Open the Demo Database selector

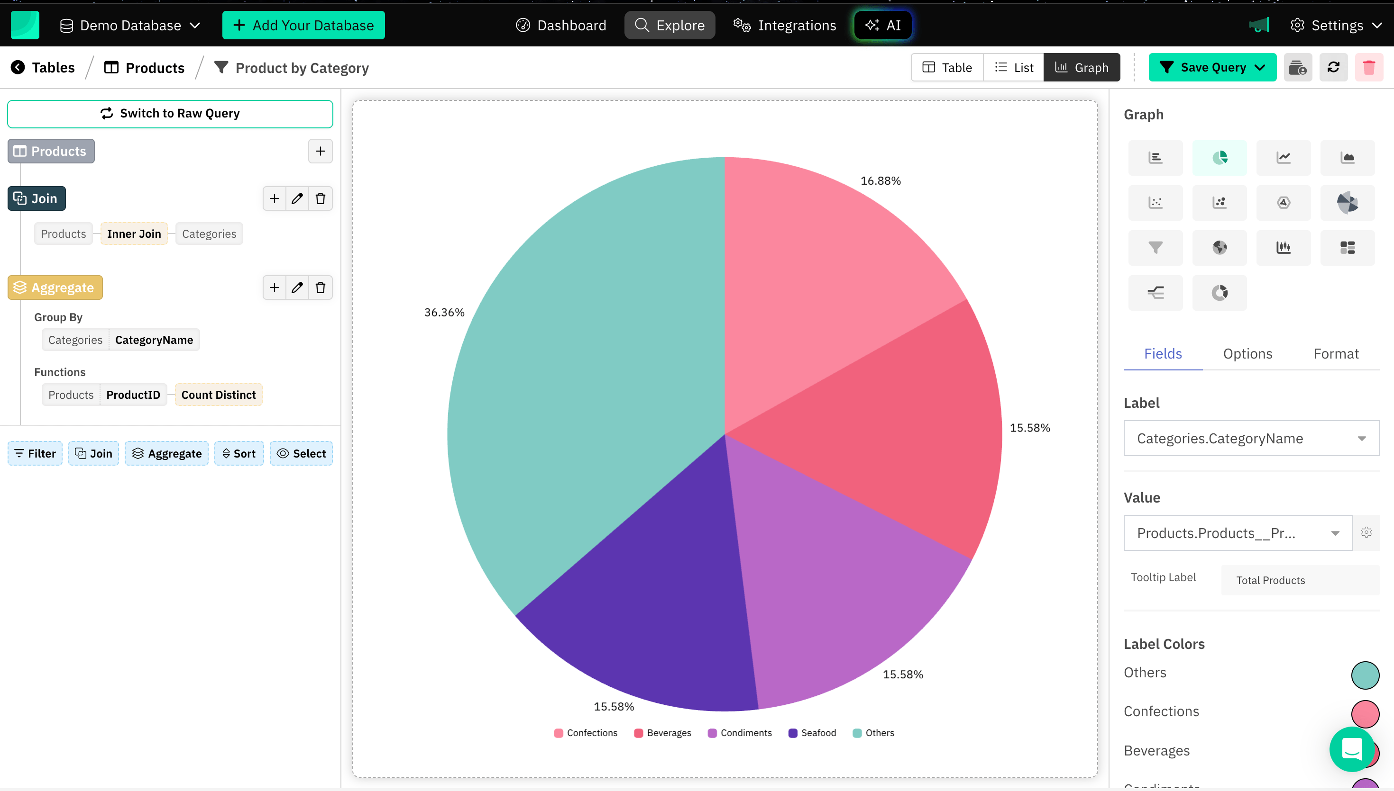tap(130, 25)
